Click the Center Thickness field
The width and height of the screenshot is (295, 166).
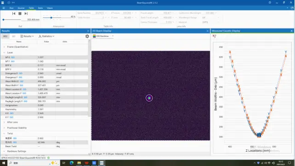(166, 22)
